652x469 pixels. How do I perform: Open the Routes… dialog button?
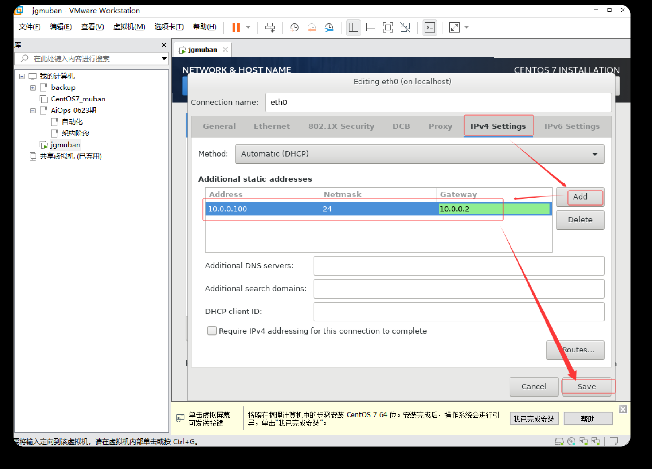tap(575, 350)
